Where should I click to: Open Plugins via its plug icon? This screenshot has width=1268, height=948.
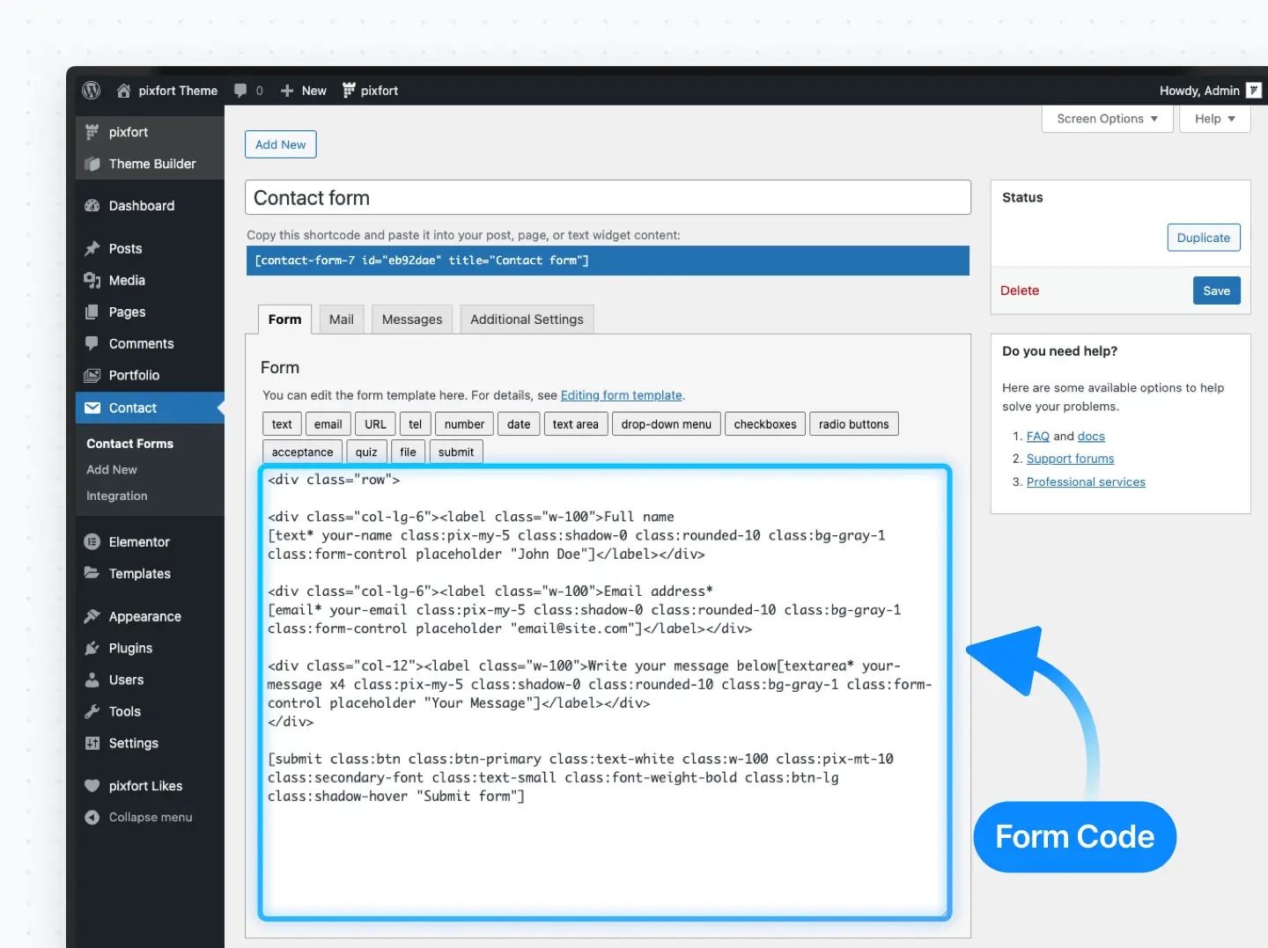point(92,649)
